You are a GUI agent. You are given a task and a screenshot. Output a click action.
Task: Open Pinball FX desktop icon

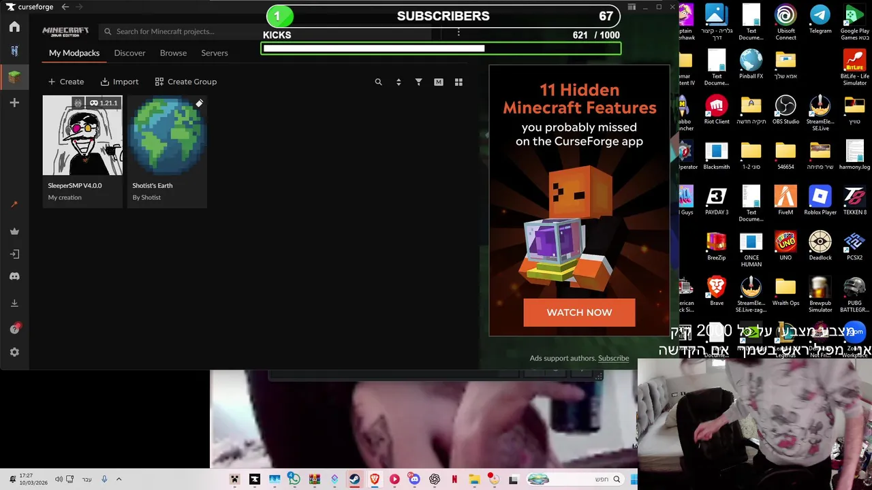pos(751,65)
